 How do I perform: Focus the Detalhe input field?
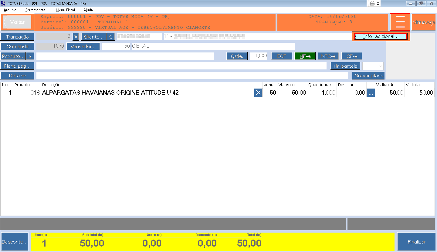(x=192, y=76)
